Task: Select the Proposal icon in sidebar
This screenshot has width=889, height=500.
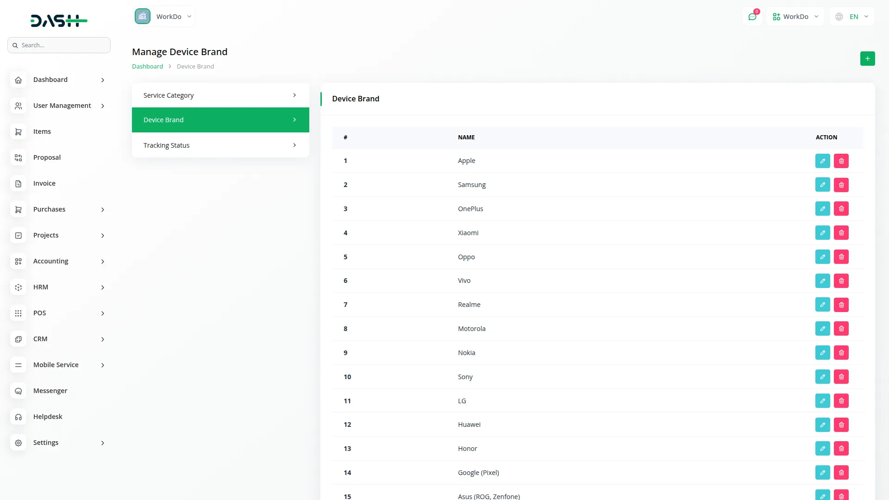Action: [x=18, y=157]
